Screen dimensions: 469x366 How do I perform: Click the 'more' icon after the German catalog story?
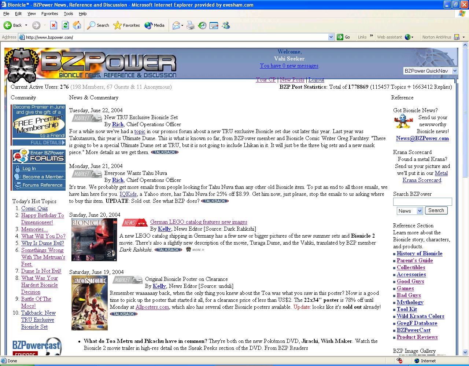click(x=195, y=250)
